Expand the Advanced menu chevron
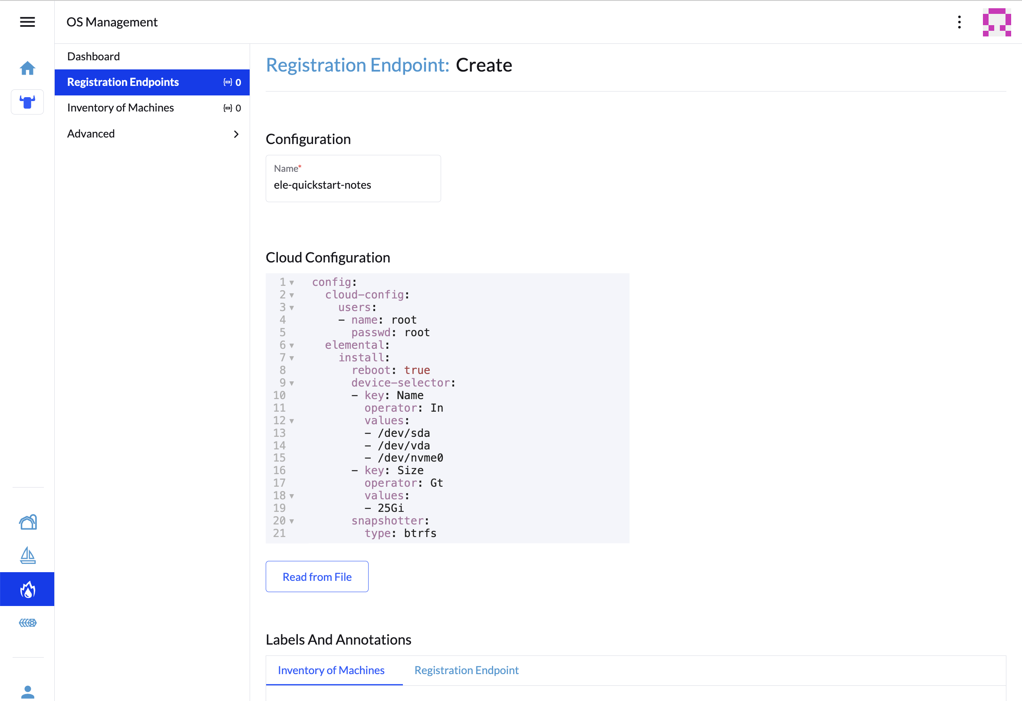 (x=236, y=134)
